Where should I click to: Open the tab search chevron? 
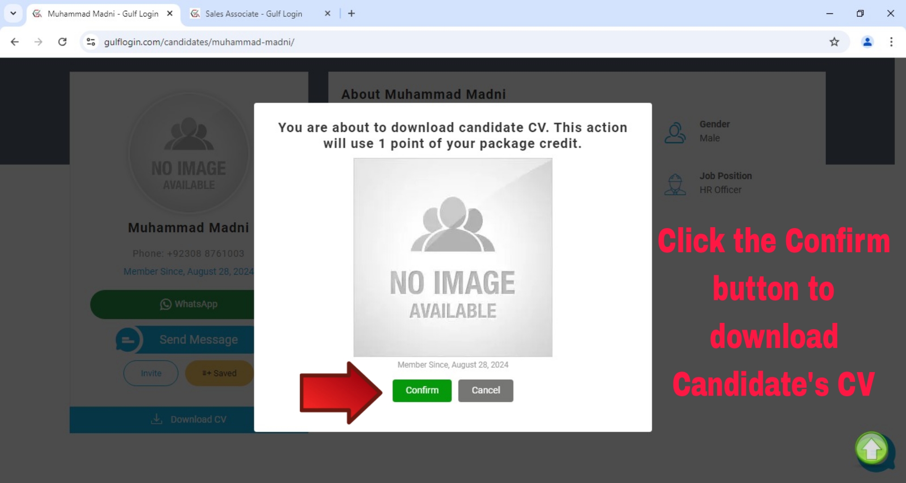click(13, 13)
